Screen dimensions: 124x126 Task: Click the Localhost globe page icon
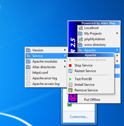point(80,28)
